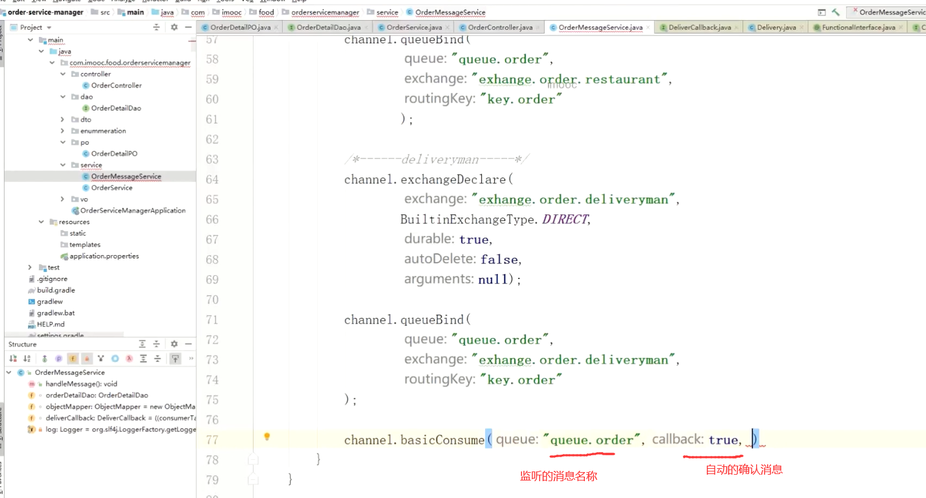Viewport: 926px width, 498px height.
Task: Click fold marker at line 78
Action: click(254, 459)
